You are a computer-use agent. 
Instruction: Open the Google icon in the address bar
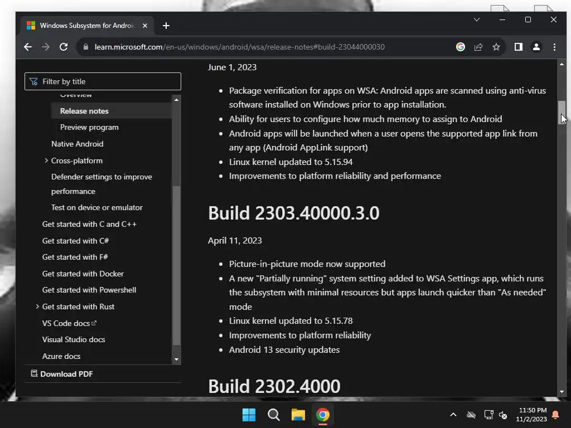click(x=460, y=47)
